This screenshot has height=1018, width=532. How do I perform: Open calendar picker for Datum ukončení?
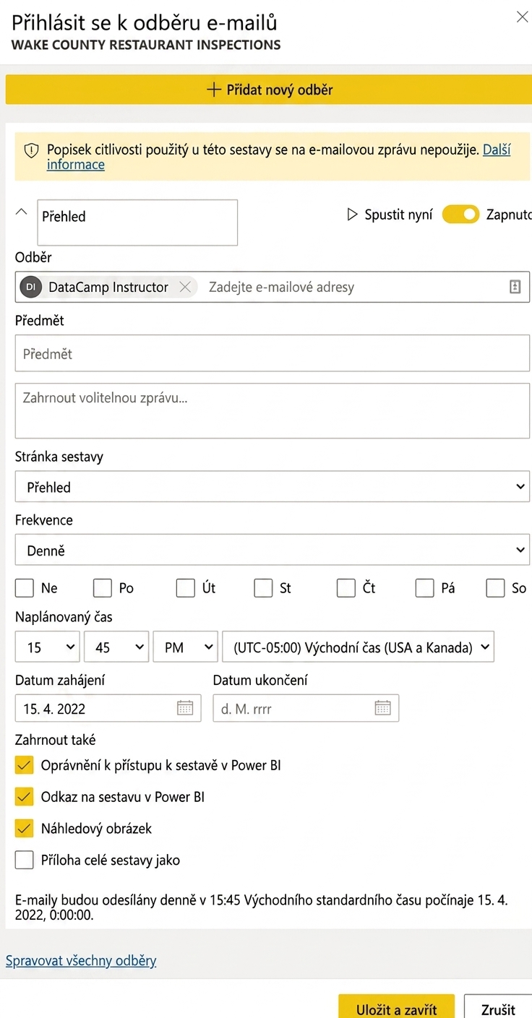[382, 708]
